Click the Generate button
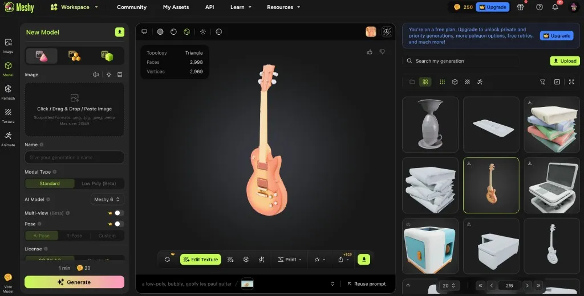Image resolution: width=584 pixels, height=296 pixels. [x=75, y=282]
